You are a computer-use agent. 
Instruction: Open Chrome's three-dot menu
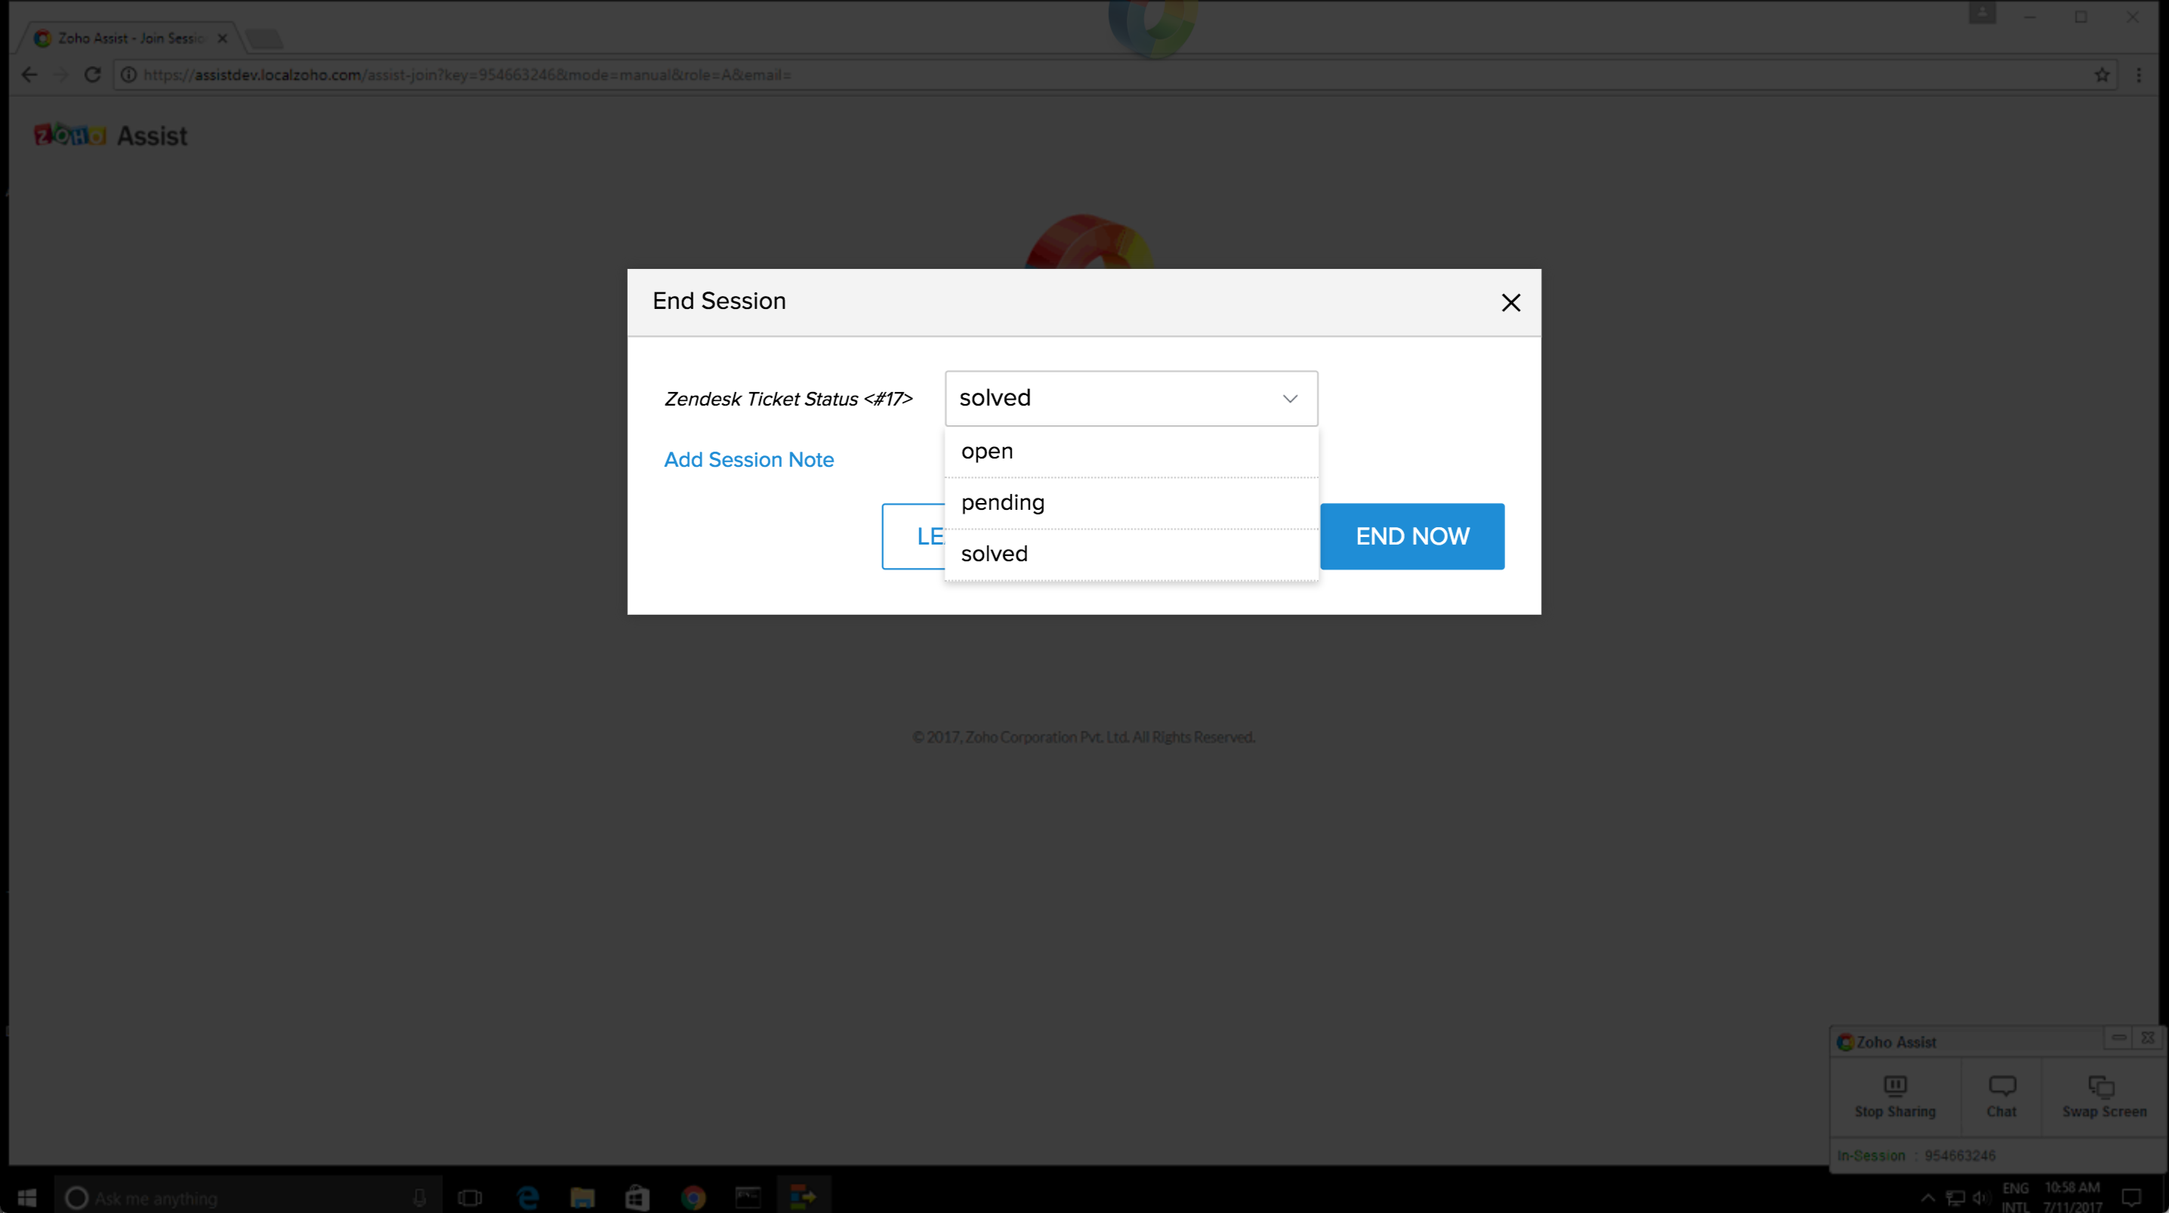point(2139,75)
